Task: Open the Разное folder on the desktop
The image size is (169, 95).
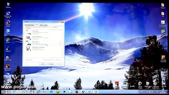Action: [163, 6]
